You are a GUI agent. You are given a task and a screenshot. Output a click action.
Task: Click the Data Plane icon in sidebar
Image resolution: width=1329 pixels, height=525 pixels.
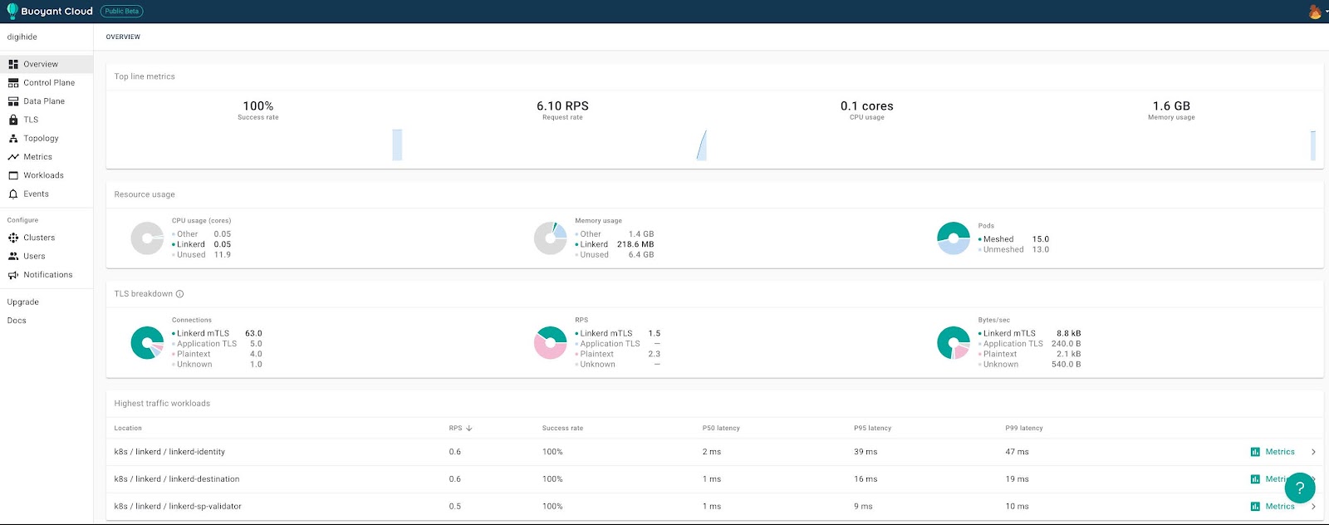click(x=13, y=101)
